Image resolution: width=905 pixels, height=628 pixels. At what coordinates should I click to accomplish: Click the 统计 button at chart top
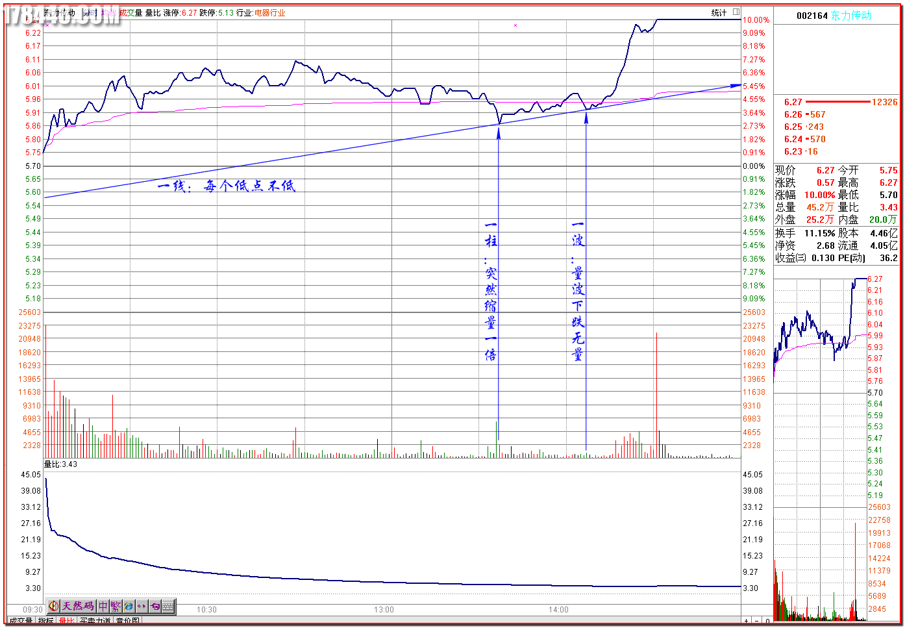pos(719,12)
